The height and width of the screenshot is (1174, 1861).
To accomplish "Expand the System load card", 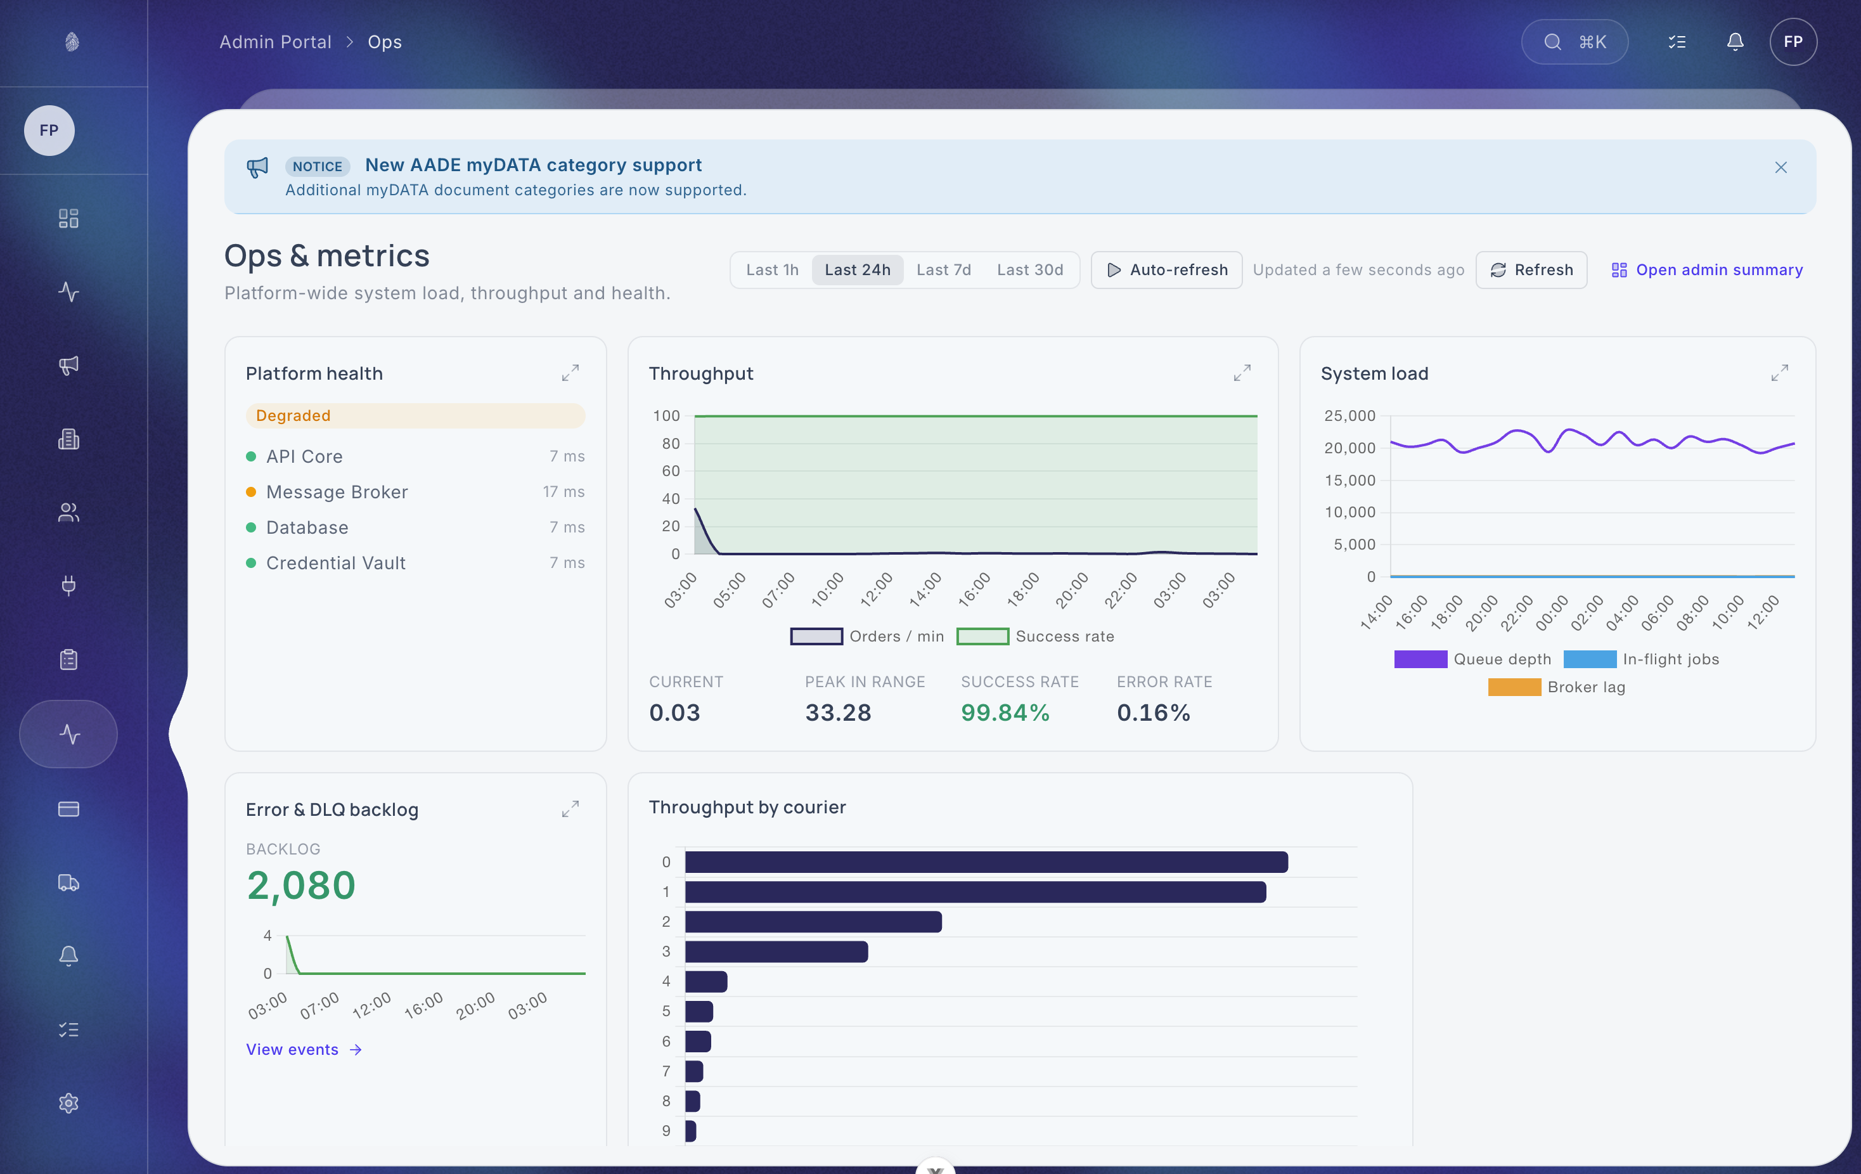I will coord(1779,373).
